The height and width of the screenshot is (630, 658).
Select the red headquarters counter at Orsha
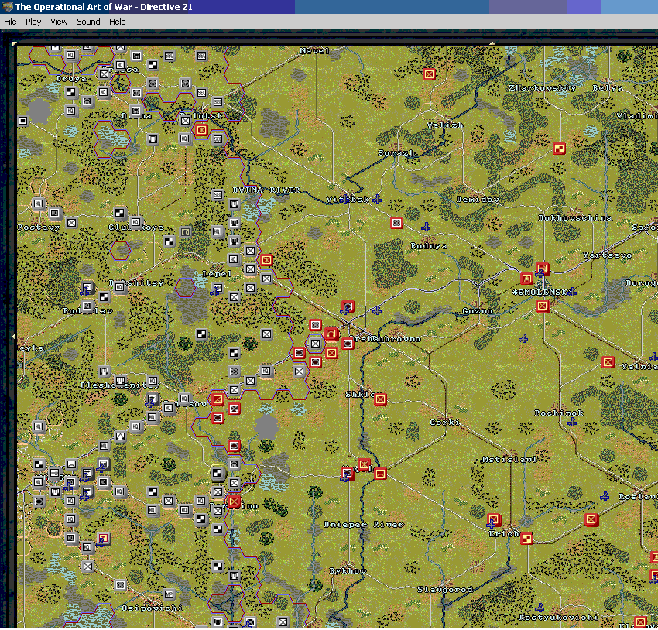[331, 334]
